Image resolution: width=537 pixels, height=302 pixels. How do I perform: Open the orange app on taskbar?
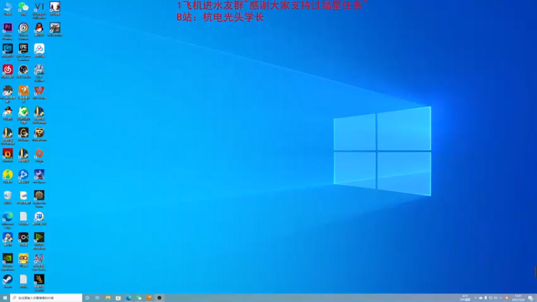pos(149,298)
